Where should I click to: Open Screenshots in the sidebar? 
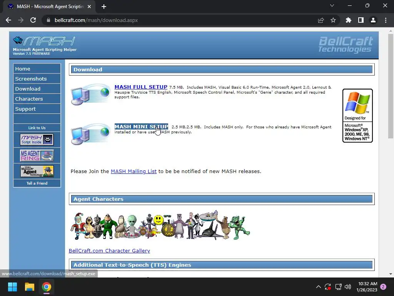(37, 79)
